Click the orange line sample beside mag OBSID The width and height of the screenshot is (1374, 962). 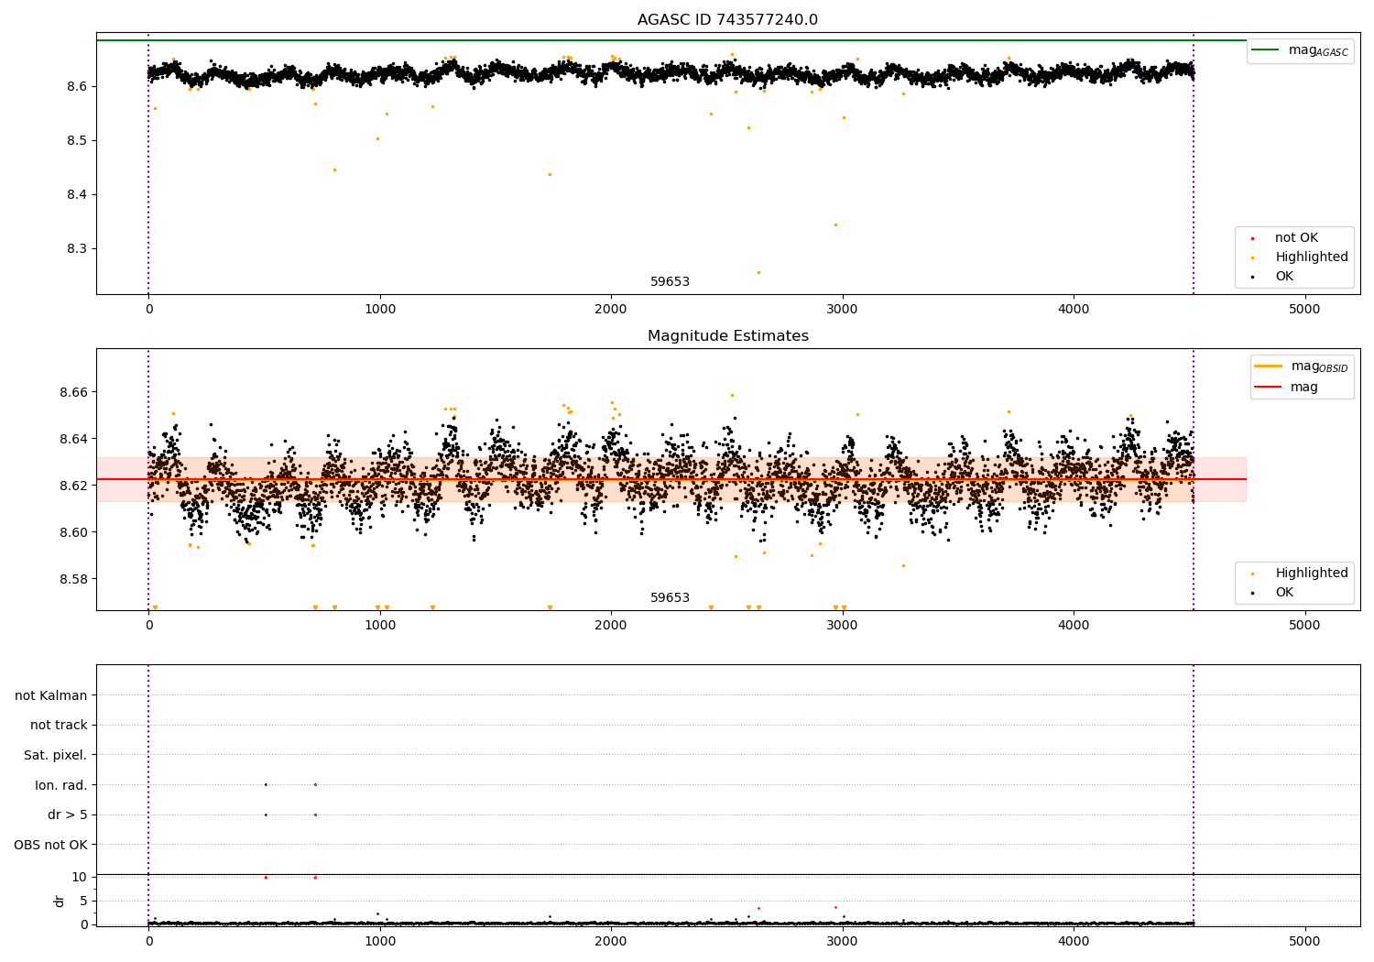point(1269,366)
